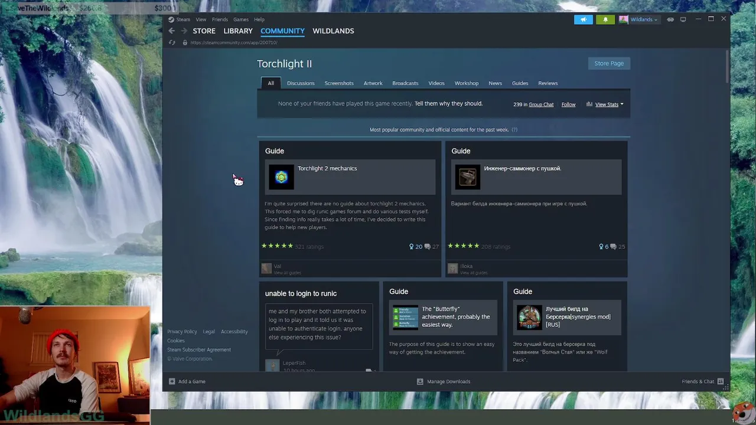Go to the STORE section
Image resolution: width=756 pixels, height=425 pixels.
[204, 31]
